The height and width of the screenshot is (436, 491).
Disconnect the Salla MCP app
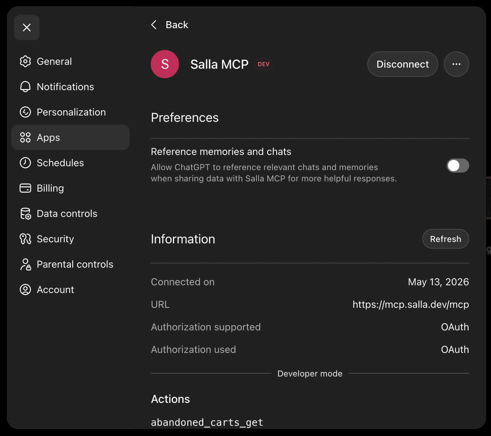[403, 64]
